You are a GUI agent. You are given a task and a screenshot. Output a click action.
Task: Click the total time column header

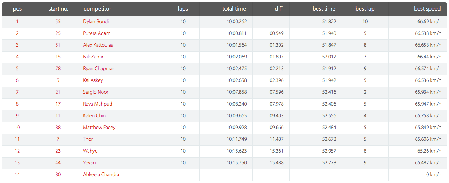(234, 9)
